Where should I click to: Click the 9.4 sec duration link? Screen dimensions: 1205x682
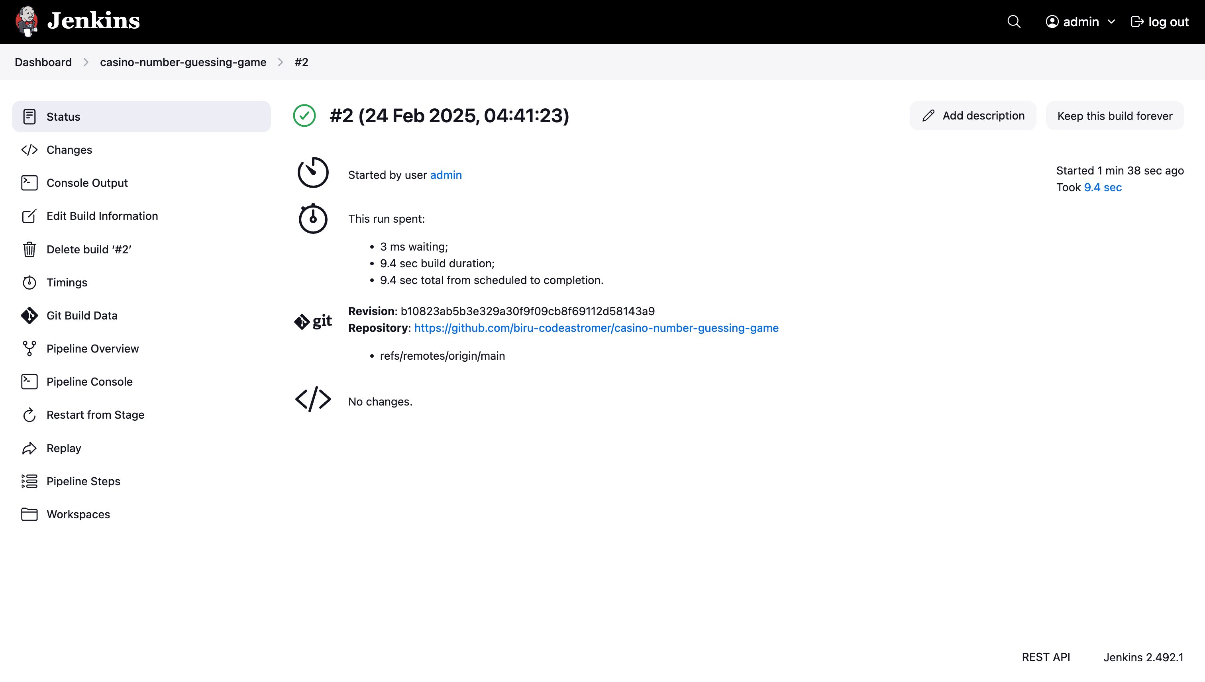[x=1103, y=187]
